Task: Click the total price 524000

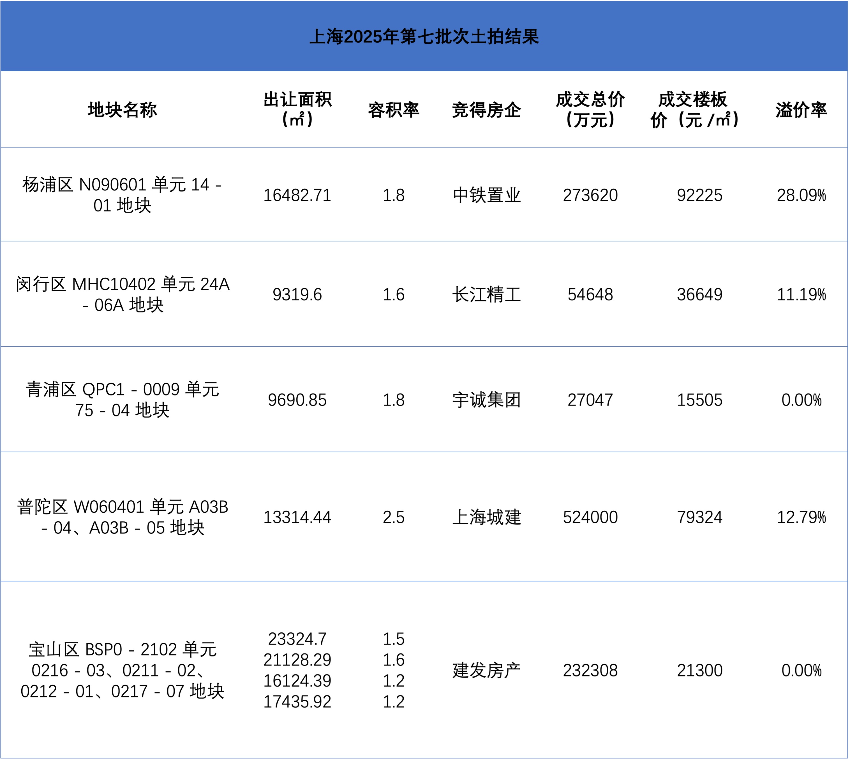Action: click(590, 517)
